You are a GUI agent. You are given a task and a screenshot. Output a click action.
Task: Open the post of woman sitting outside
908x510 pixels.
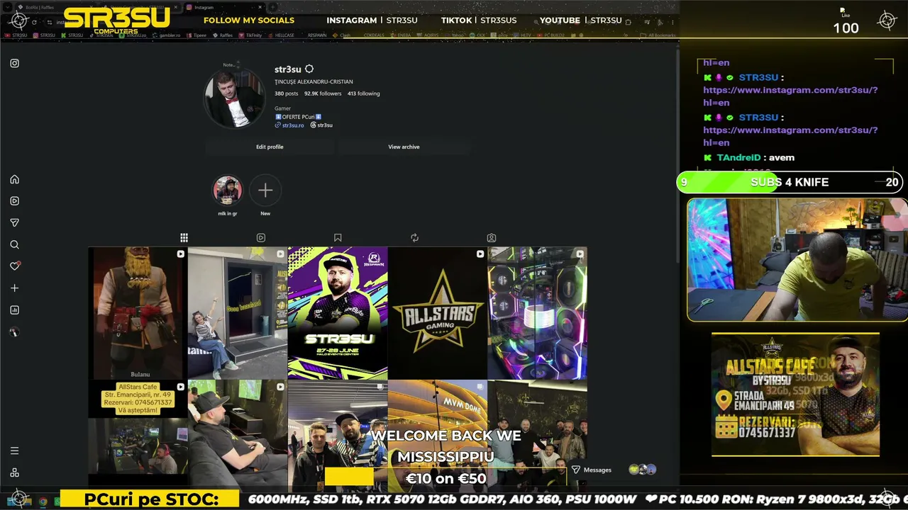[x=238, y=313]
